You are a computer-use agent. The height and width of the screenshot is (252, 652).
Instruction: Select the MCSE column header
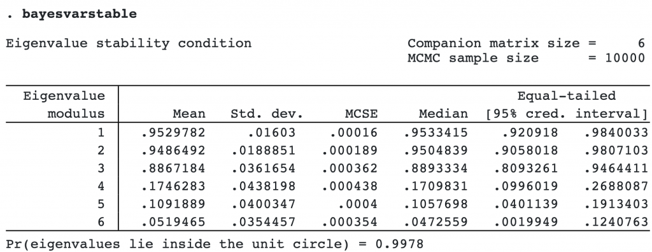pos(361,113)
